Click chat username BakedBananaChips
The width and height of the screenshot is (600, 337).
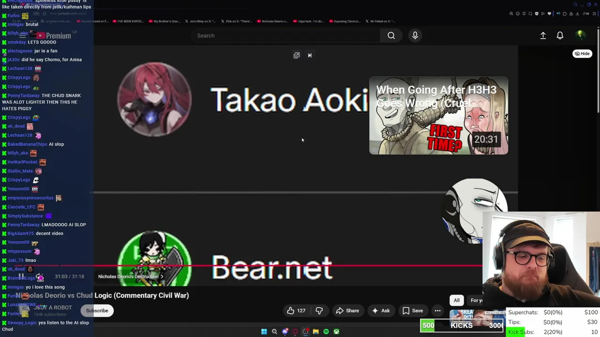point(27,144)
